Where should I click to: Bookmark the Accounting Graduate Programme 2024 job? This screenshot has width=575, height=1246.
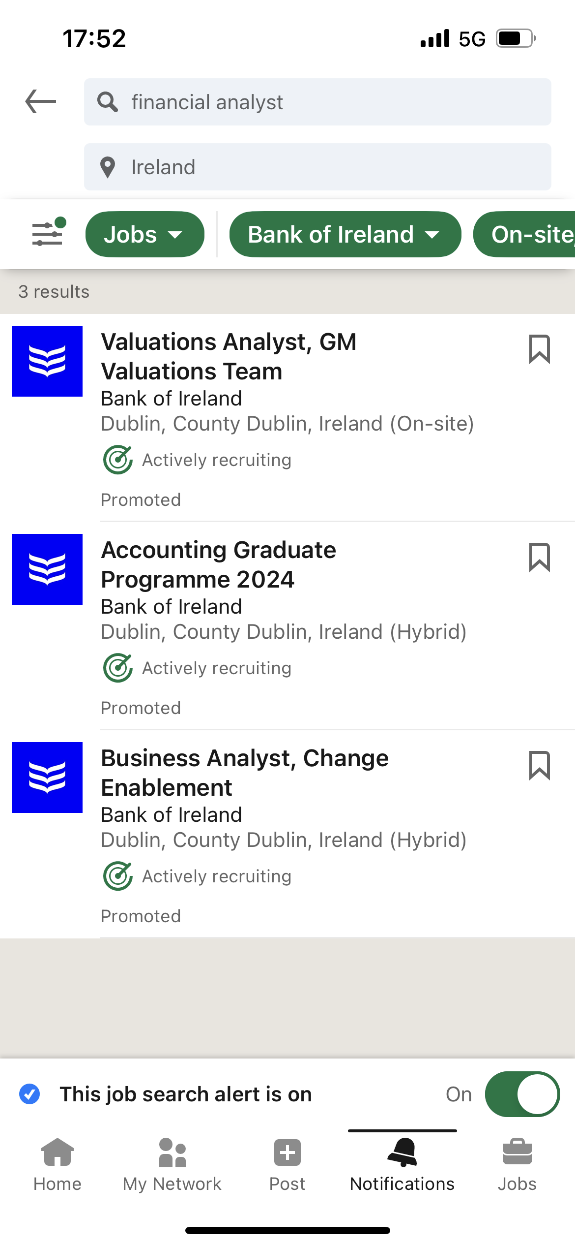click(x=539, y=558)
